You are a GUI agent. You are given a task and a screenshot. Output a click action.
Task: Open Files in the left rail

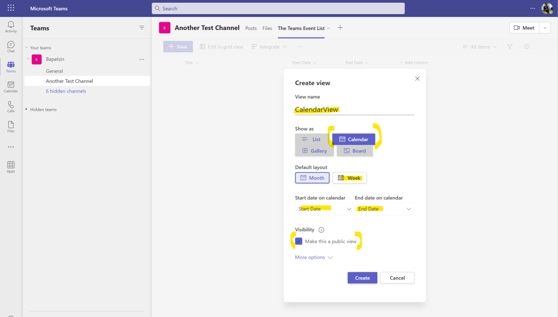point(11,127)
